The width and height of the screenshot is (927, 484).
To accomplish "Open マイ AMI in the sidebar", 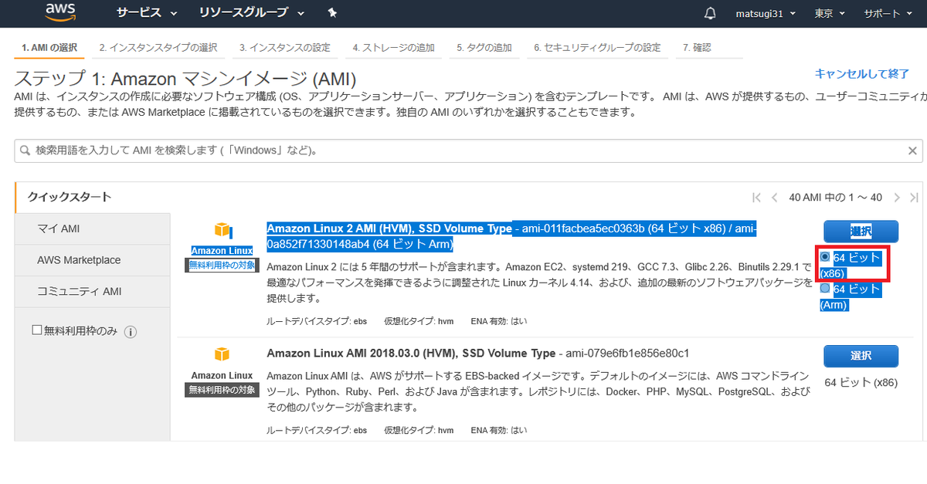I will tap(93, 228).
